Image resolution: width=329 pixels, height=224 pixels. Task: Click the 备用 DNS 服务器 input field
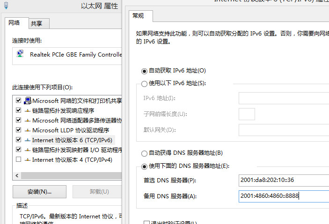tap(283, 196)
